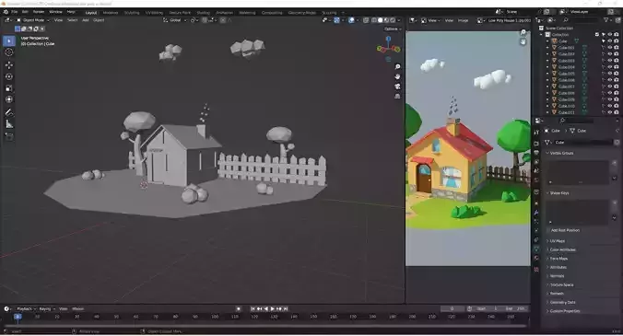
Task: Click the blue Z axis gizmo handle
Action: [x=388, y=39]
